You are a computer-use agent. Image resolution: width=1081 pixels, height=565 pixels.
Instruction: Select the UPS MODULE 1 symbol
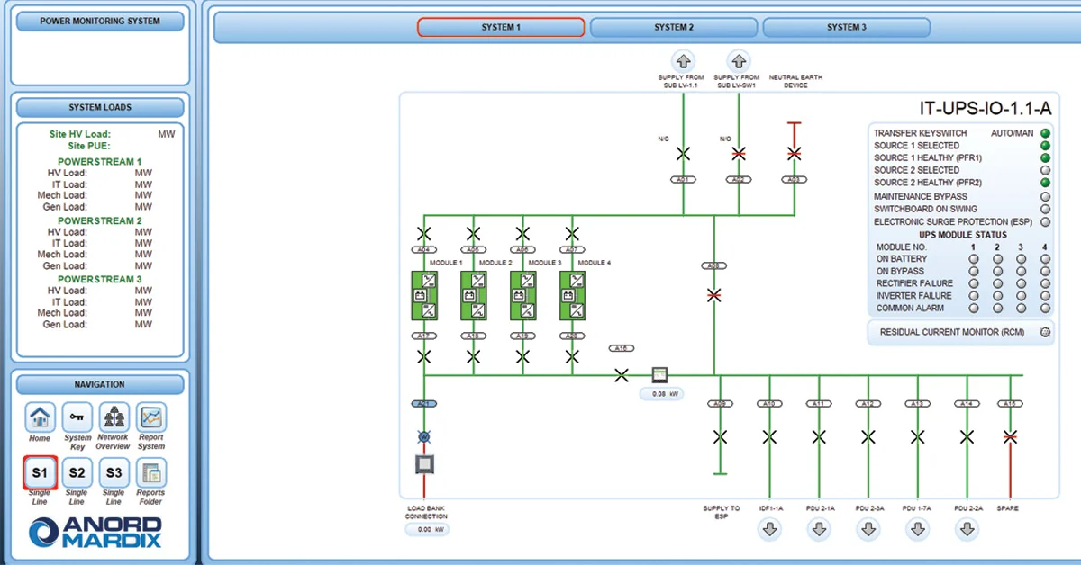423,295
